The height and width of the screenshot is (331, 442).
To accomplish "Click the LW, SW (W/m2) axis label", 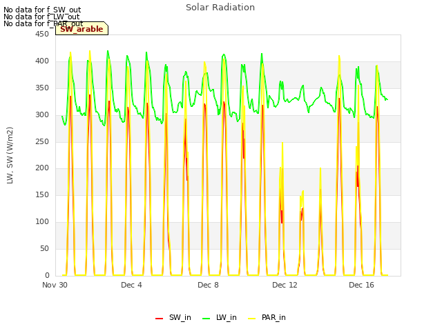I will click(10, 155).
